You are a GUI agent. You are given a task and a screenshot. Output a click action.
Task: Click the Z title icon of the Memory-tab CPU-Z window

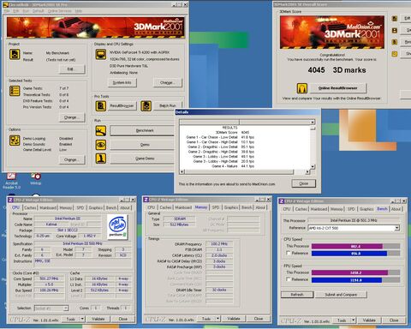(x=146, y=200)
